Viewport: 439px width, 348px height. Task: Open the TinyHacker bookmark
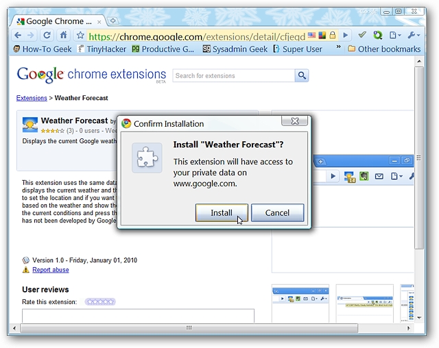(102, 49)
